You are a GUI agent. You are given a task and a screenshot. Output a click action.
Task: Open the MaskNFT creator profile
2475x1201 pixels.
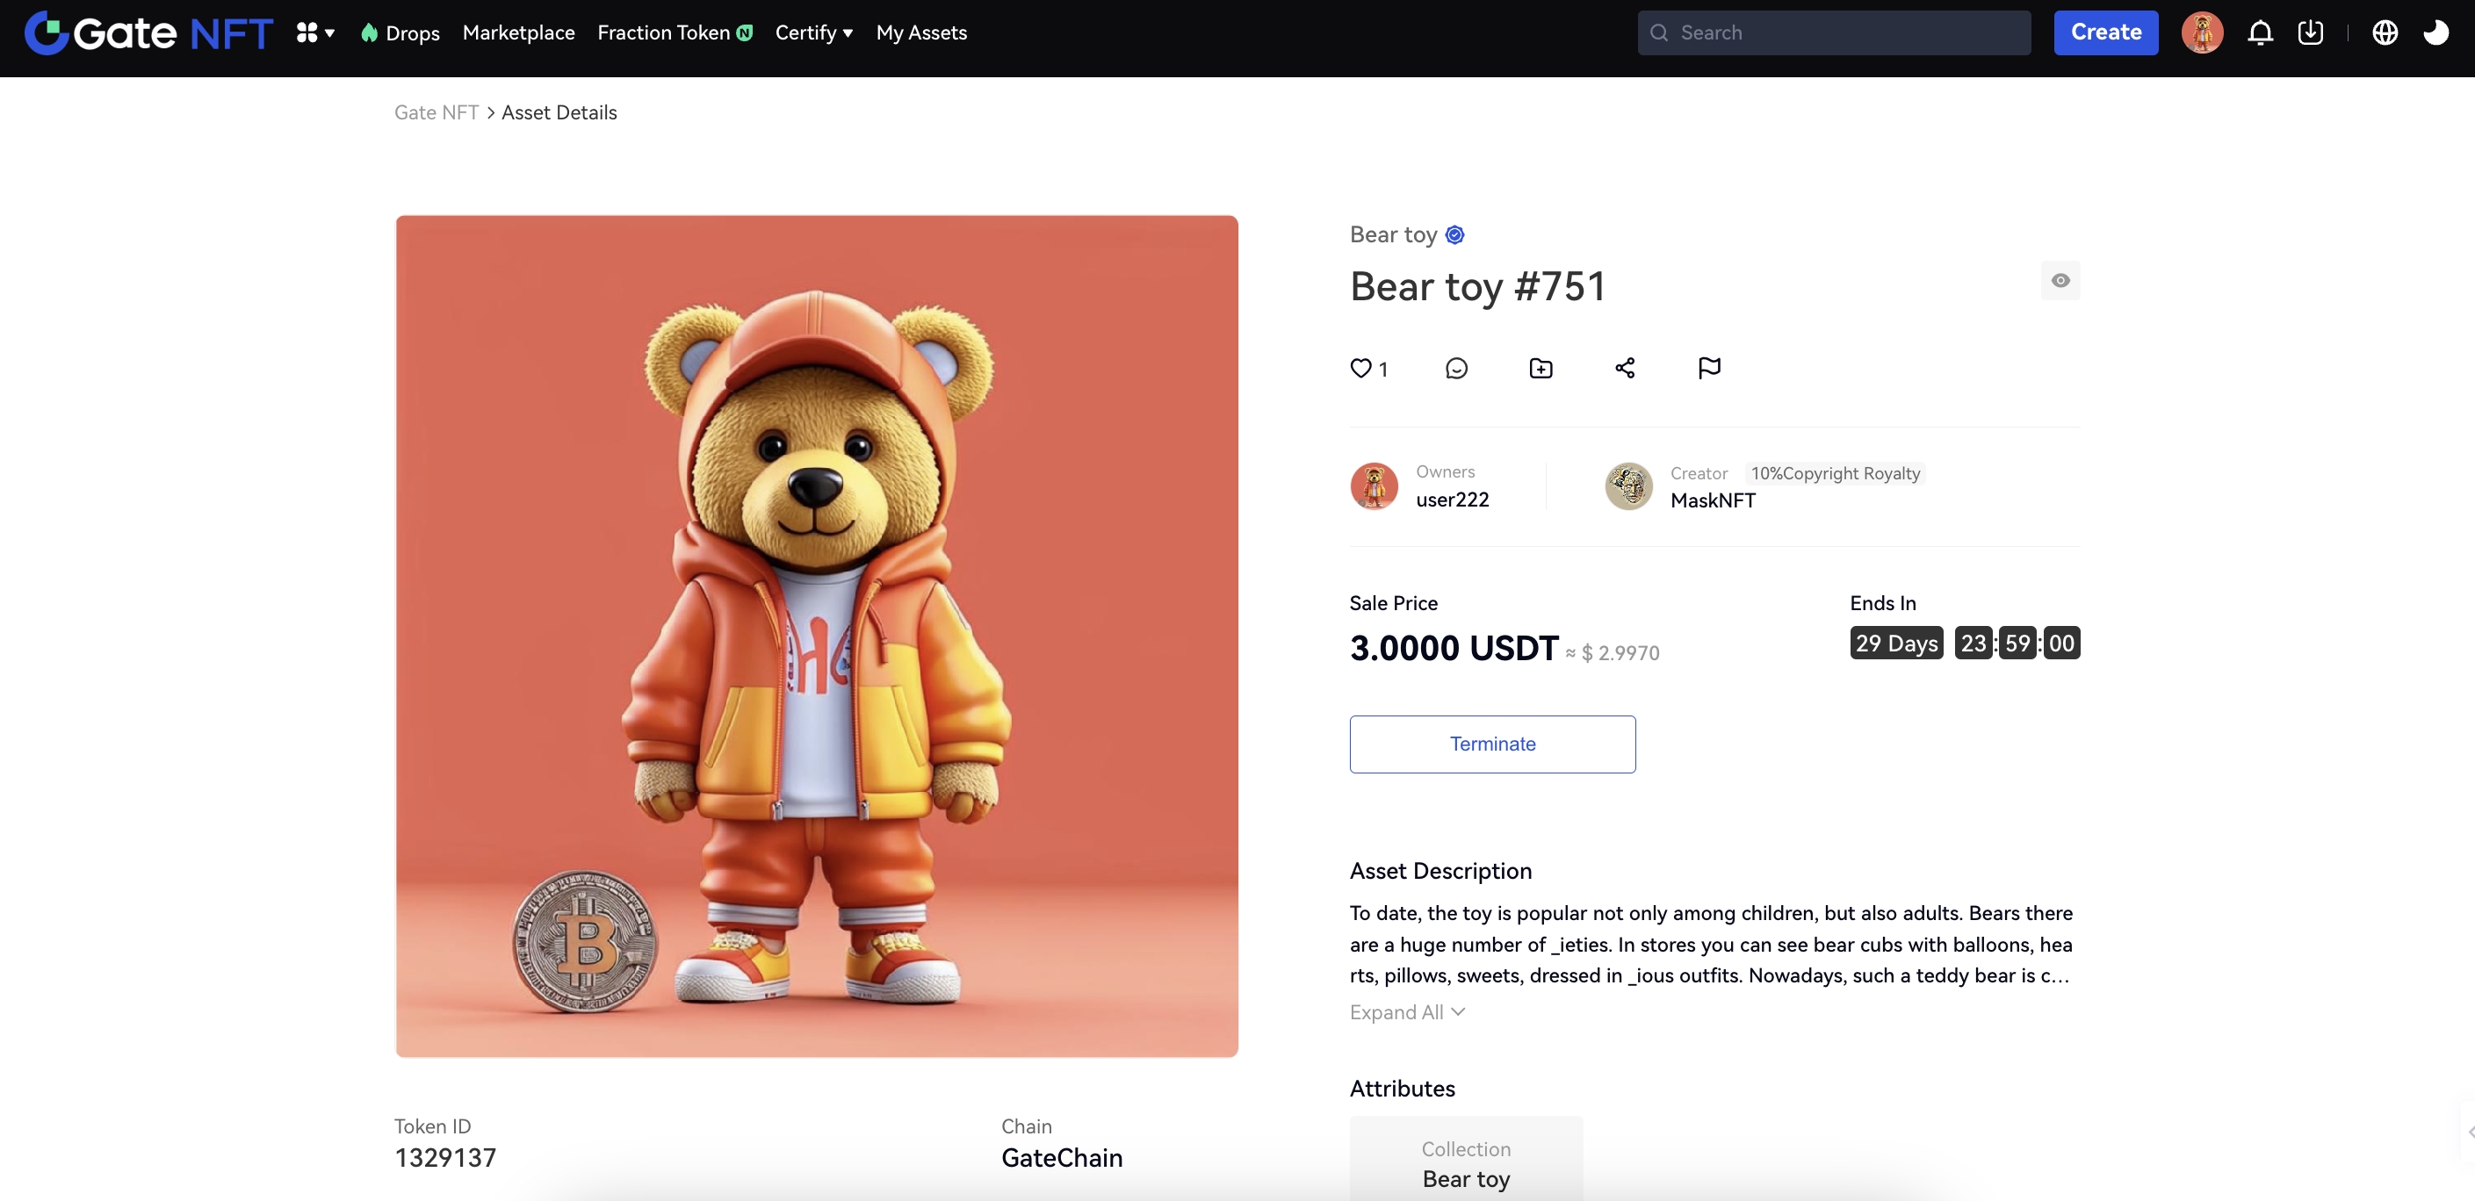(1712, 500)
